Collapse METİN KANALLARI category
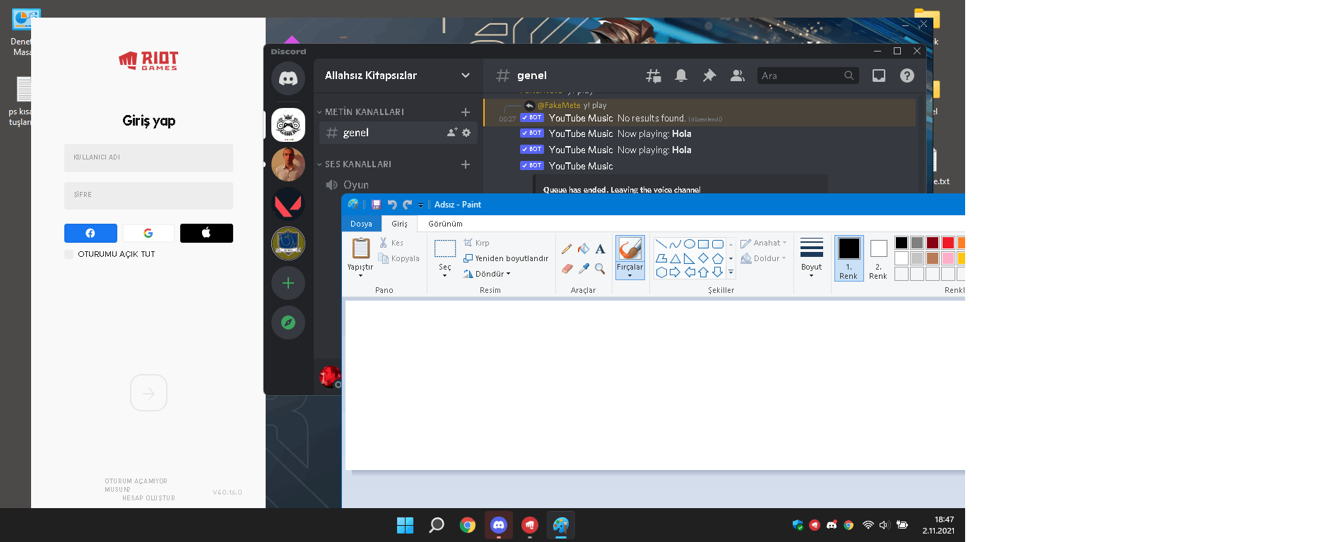 point(360,112)
